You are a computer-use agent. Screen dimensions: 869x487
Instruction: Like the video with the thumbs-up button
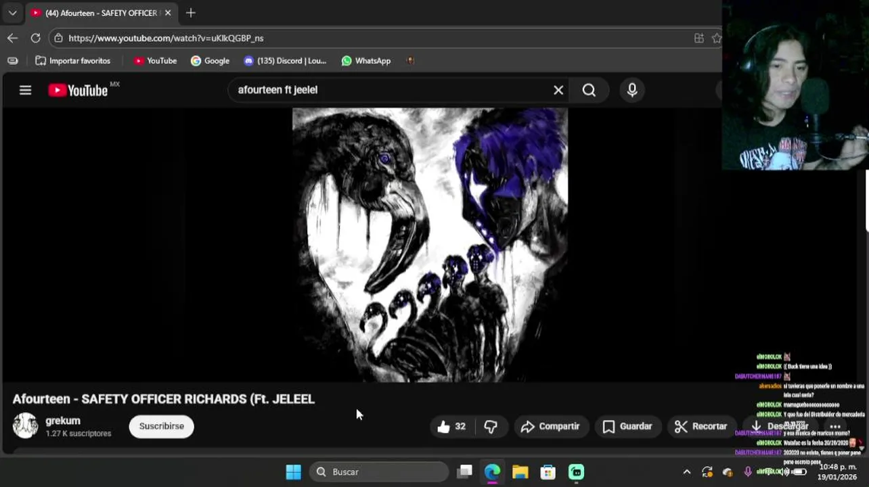451,426
